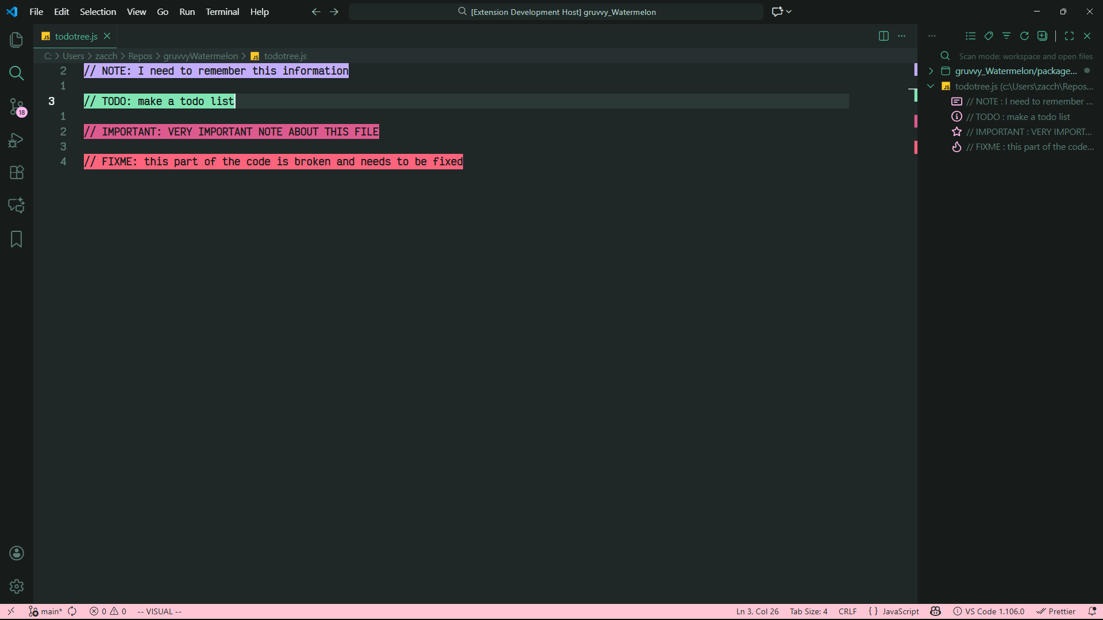Image resolution: width=1103 pixels, height=620 pixels.
Task: Toggle Todo Tree flat list view icon
Action: click(971, 36)
